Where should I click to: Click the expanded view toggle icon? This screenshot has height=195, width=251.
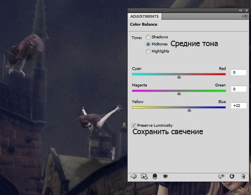[x=144, y=177]
